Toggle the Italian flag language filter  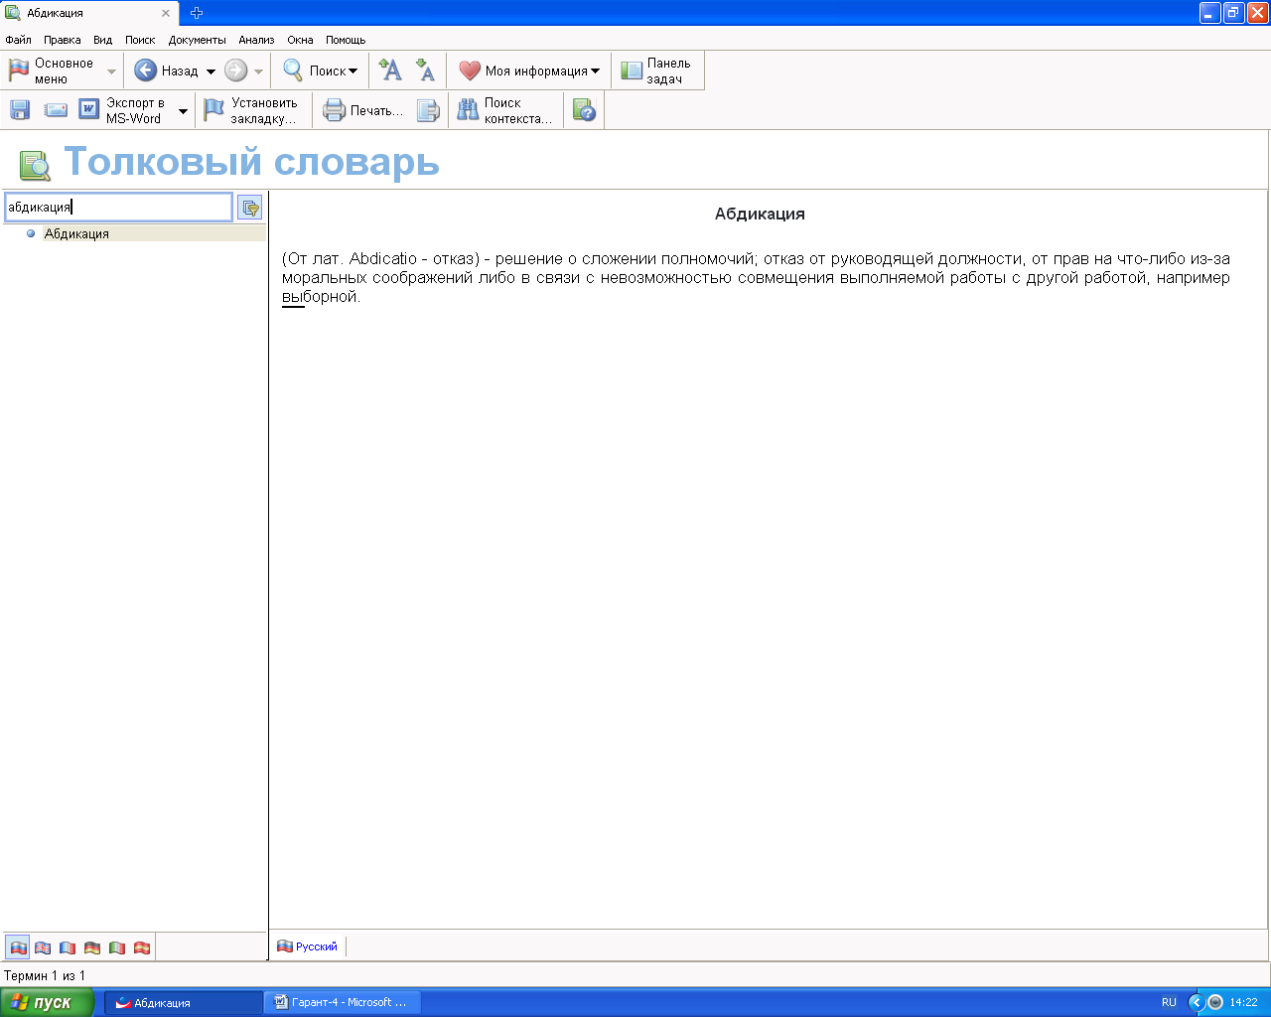click(117, 947)
